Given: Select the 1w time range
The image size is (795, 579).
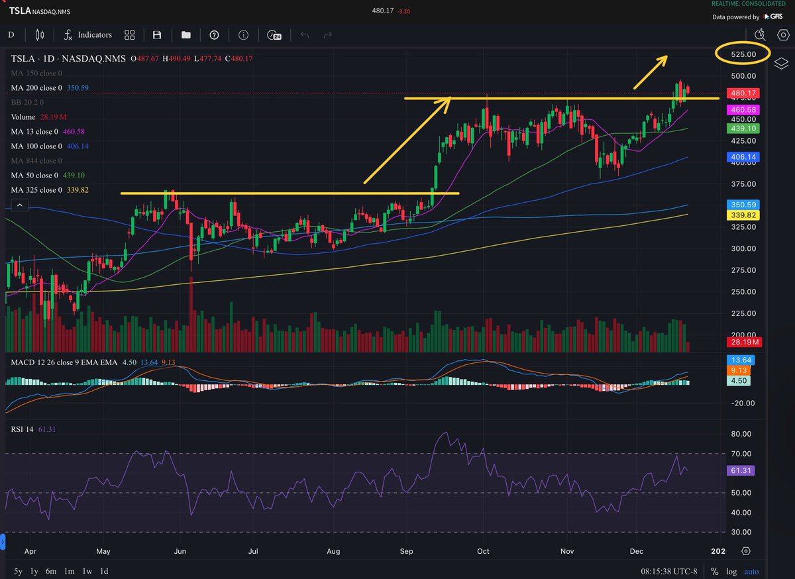Looking at the screenshot, I should coord(87,571).
